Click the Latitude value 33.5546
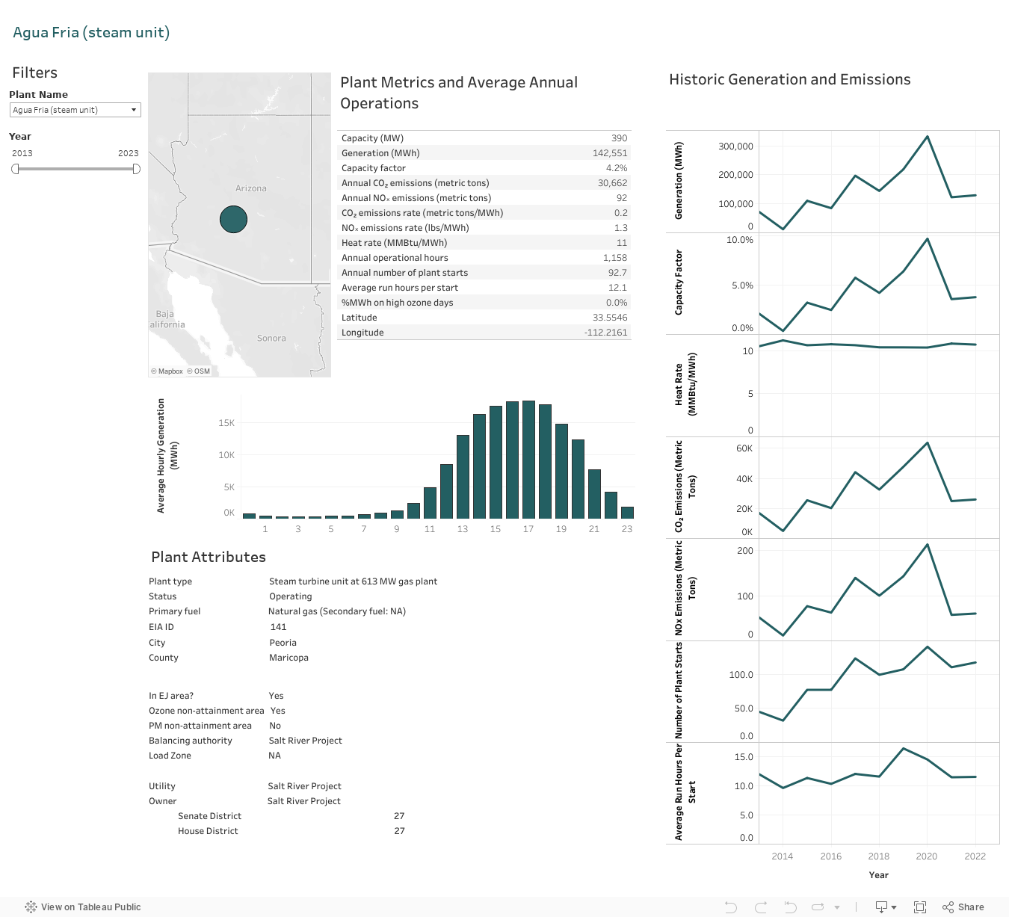 click(x=610, y=318)
